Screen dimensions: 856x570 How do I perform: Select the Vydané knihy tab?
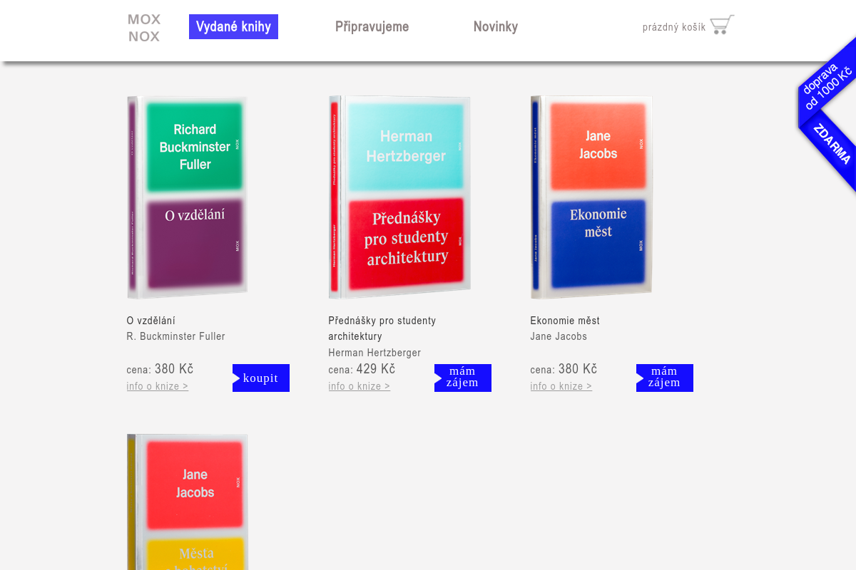click(233, 26)
